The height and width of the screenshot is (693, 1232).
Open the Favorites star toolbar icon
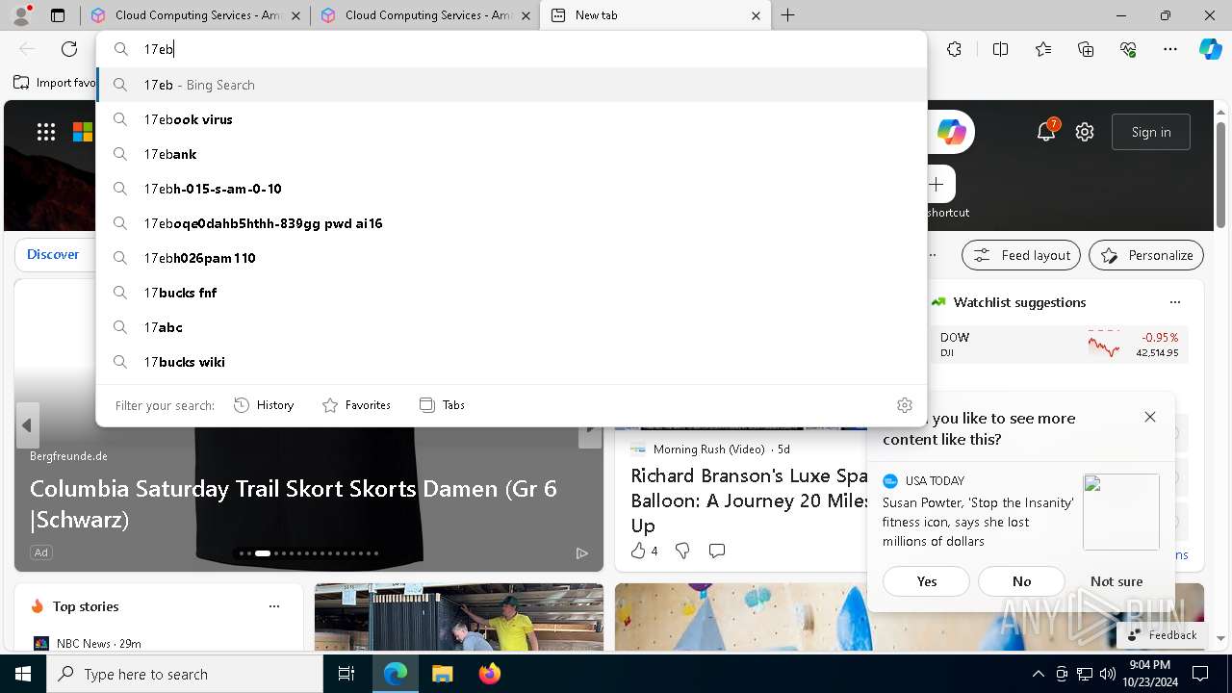coord(1043,49)
